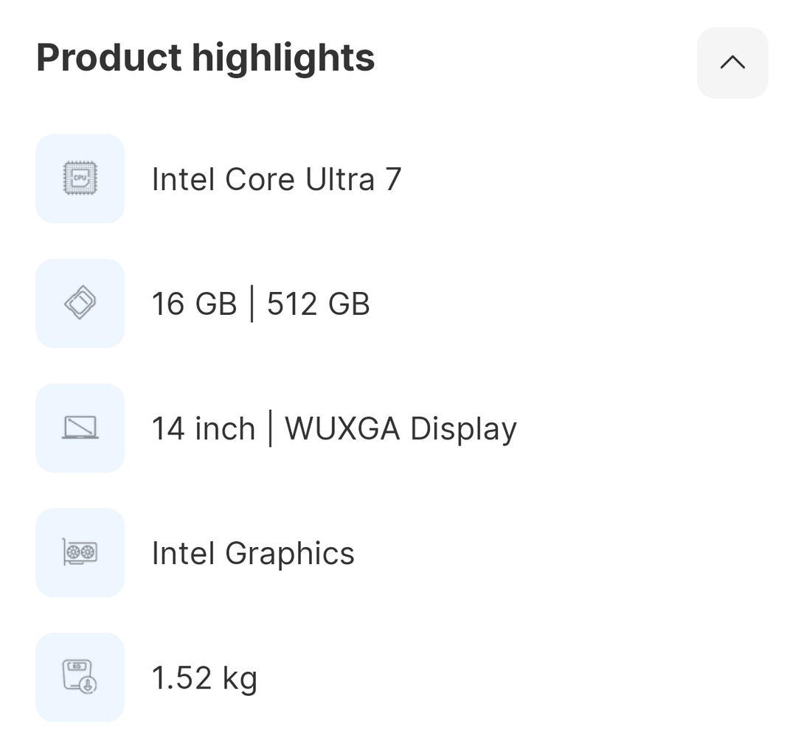
Task: Click the icon beside Intel Core Ultra 7
Action: pos(80,178)
